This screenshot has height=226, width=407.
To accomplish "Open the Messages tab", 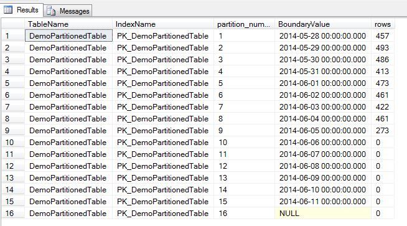I will [68, 11].
